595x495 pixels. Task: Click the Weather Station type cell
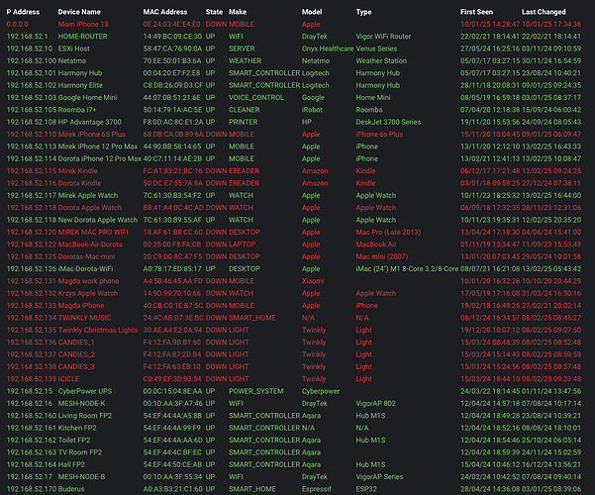point(381,60)
